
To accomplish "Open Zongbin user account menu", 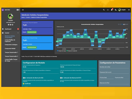I will [122, 10].
